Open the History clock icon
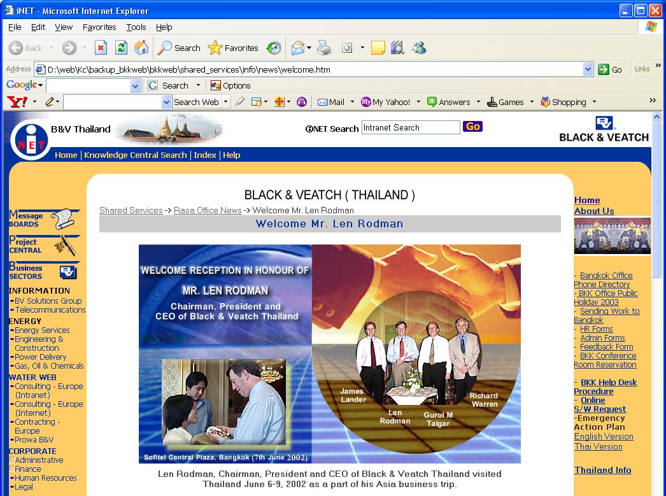This screenshot has width=666, height=496. 274,48
